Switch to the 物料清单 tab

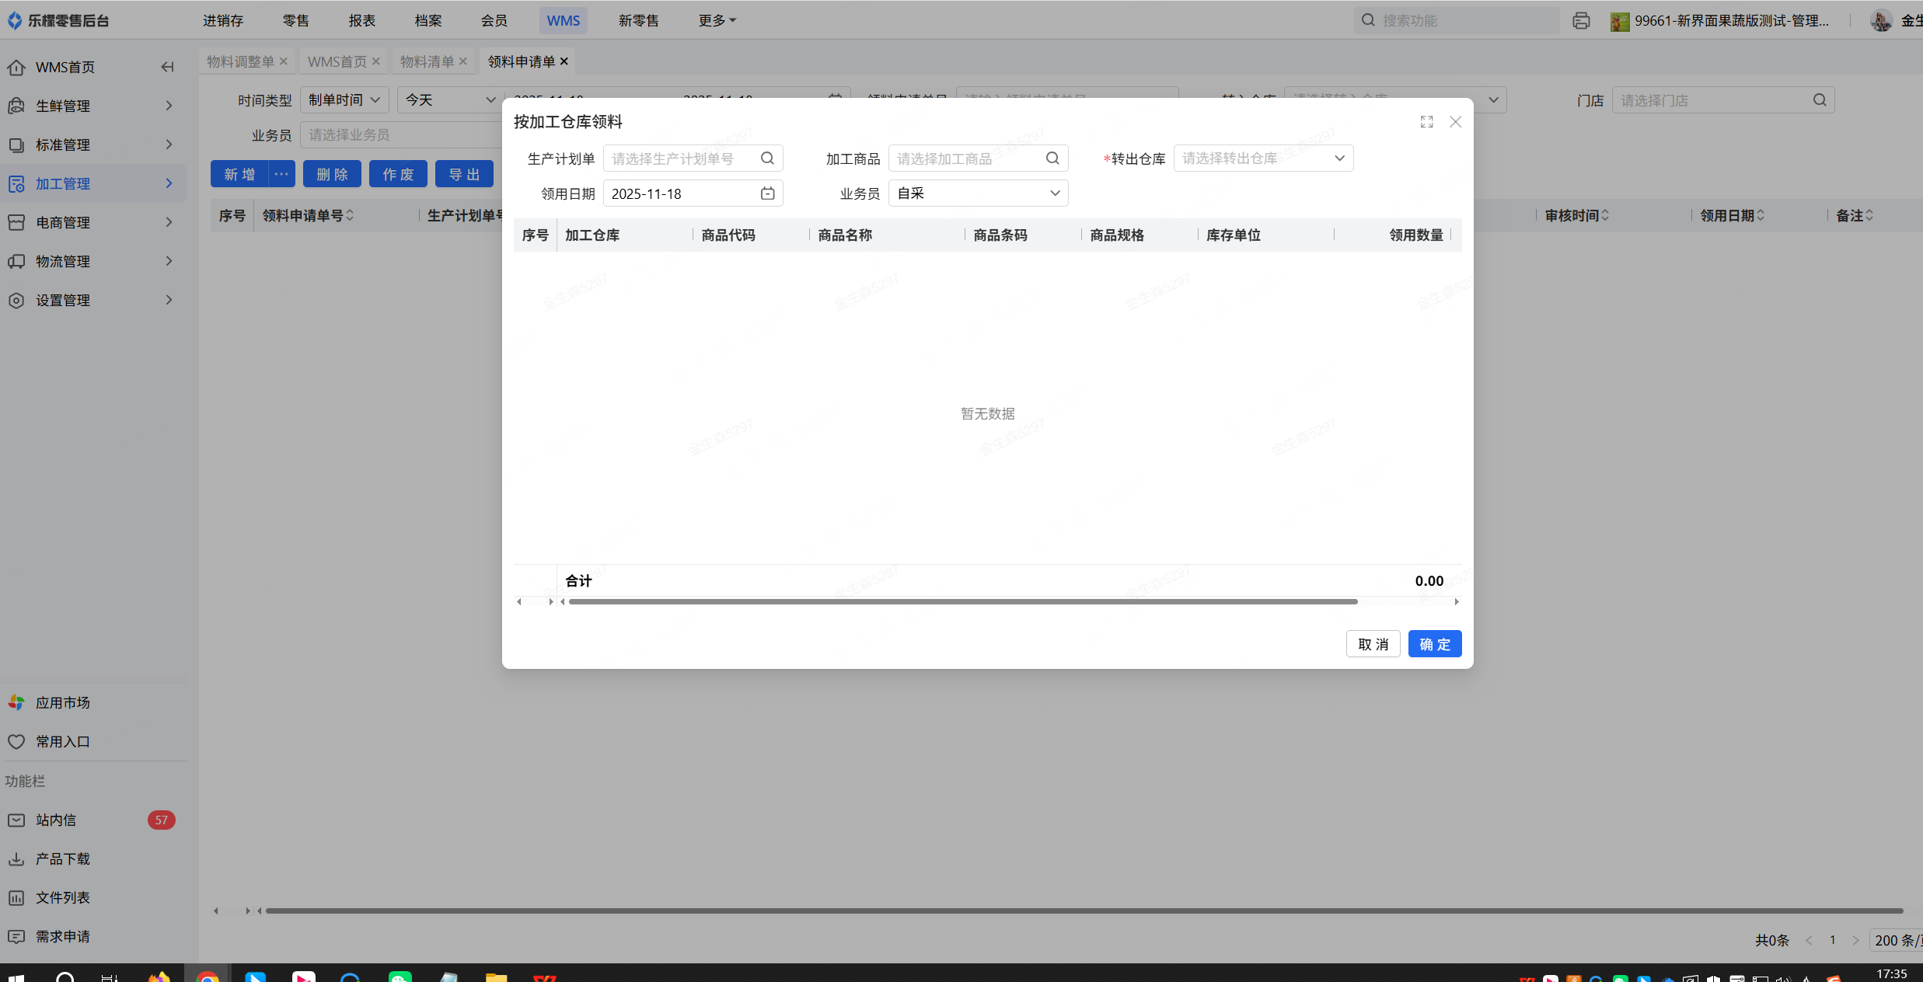pyautogui.click(x=427, y=61)
